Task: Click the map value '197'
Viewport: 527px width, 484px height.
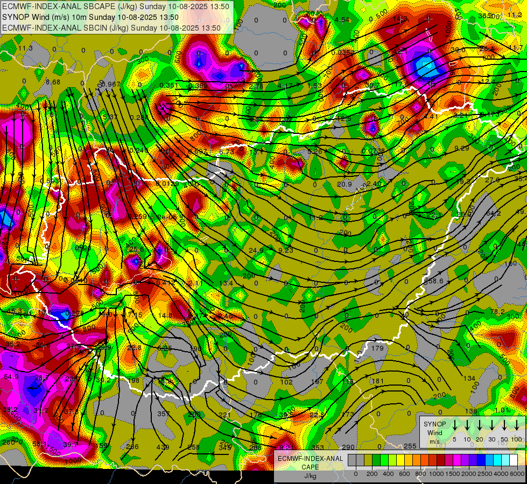Action: click(317, 381)
